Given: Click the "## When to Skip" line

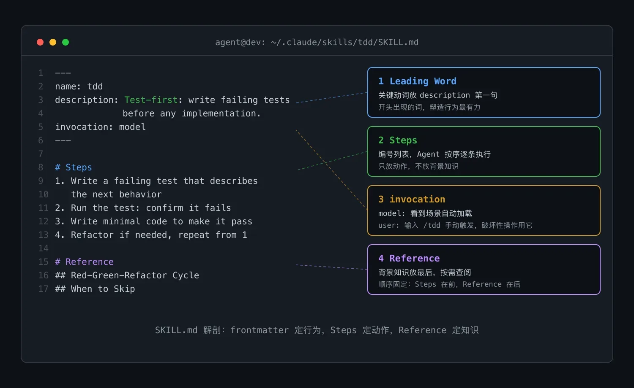Looking at the screenshot, I should tap(95, 289).
